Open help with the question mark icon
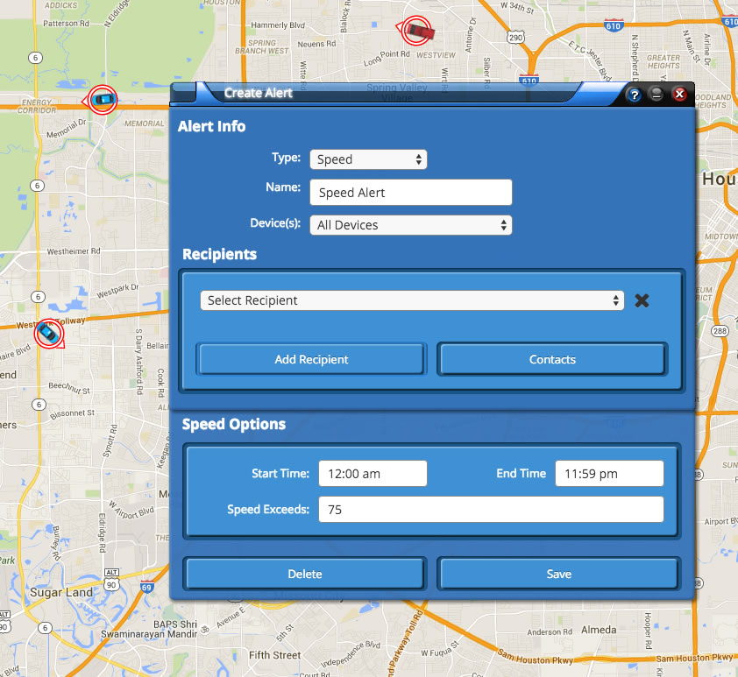 coord(635,95)
